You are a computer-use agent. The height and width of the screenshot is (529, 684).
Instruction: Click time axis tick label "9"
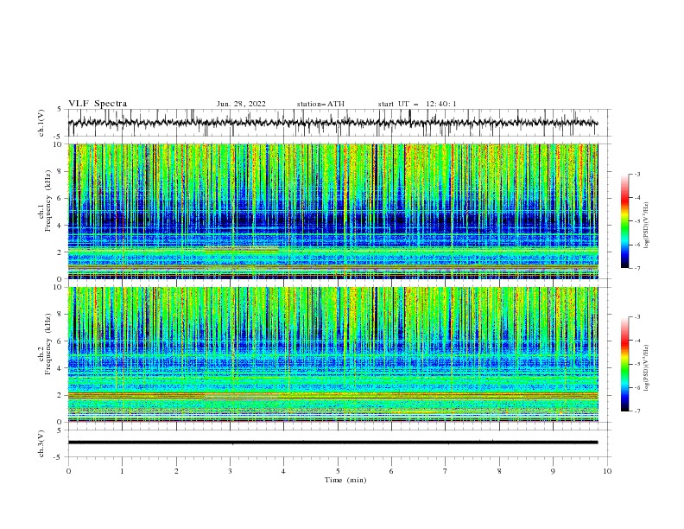[553, 471]
